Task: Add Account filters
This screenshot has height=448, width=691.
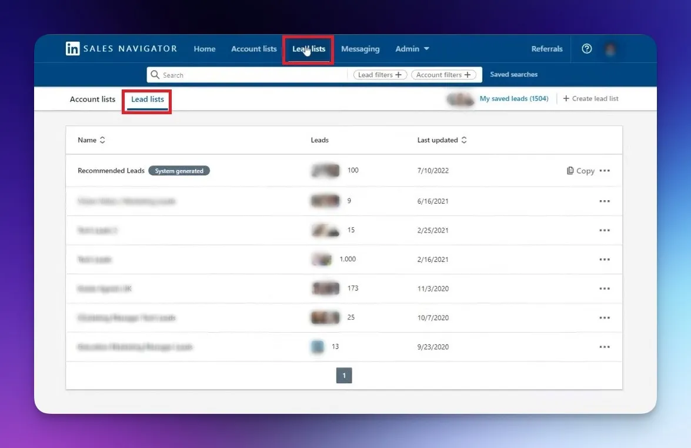Action: point(443,75)
